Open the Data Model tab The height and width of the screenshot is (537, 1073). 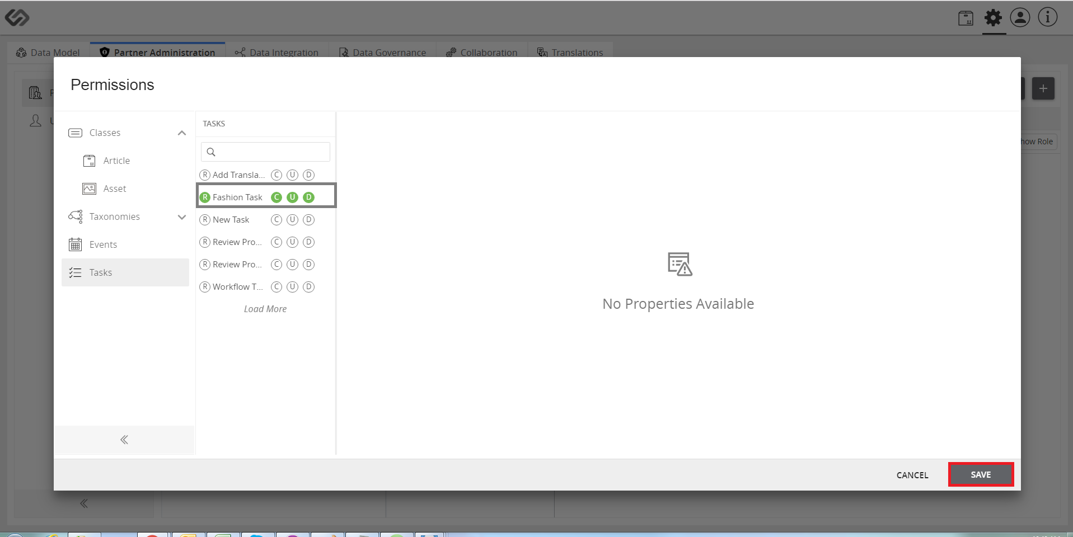pyautogui.click(x=48, y=52)
